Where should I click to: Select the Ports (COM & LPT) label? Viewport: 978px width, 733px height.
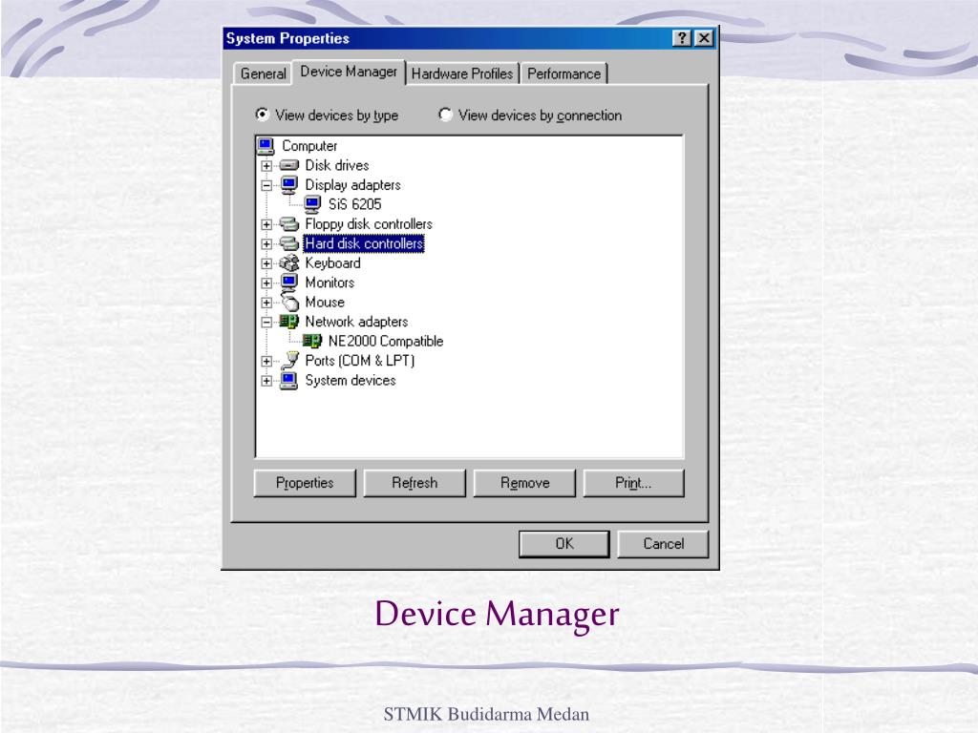coord(360,360)
